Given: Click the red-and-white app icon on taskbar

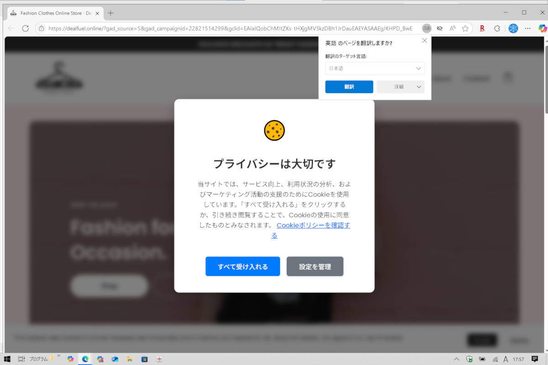Looking at the screenshot, I should (159, 359).
